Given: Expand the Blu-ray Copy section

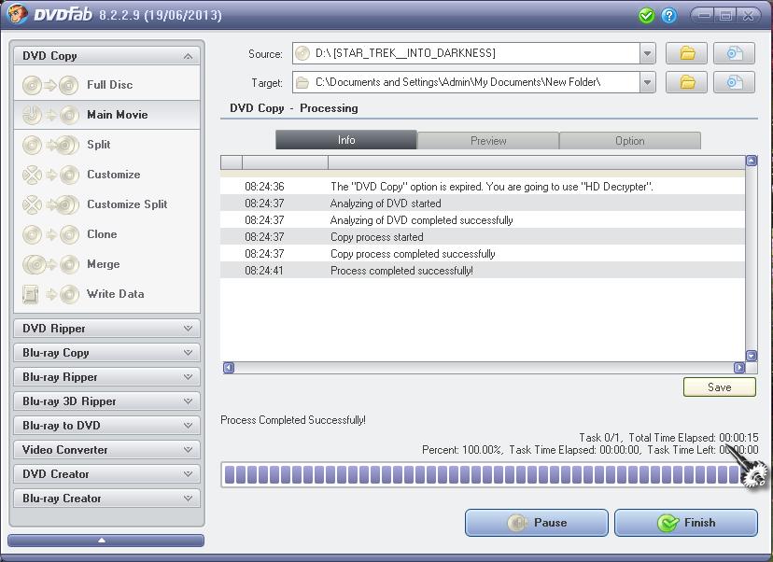Looking at the screenshot, I should pyautogui.click(x=106, y=353).
